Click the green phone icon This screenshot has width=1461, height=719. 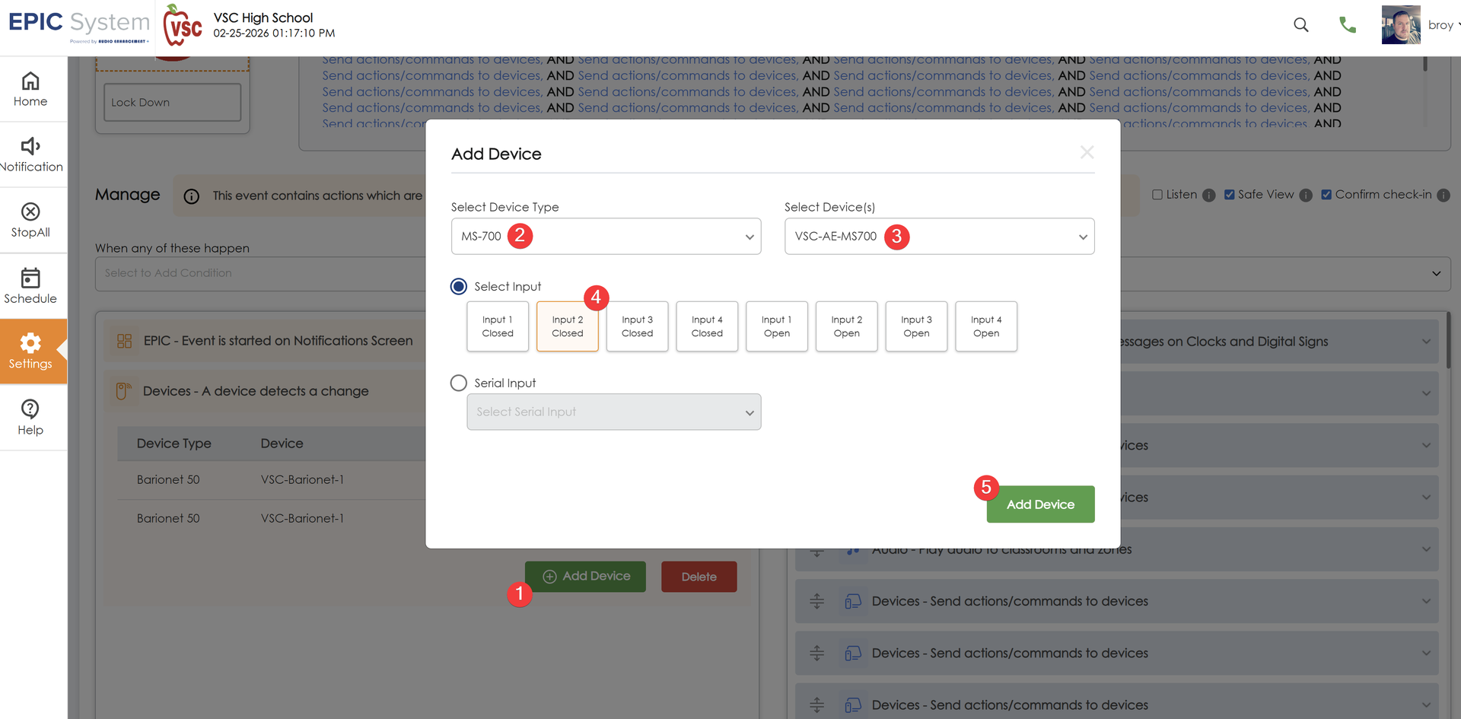(1347, 25)
